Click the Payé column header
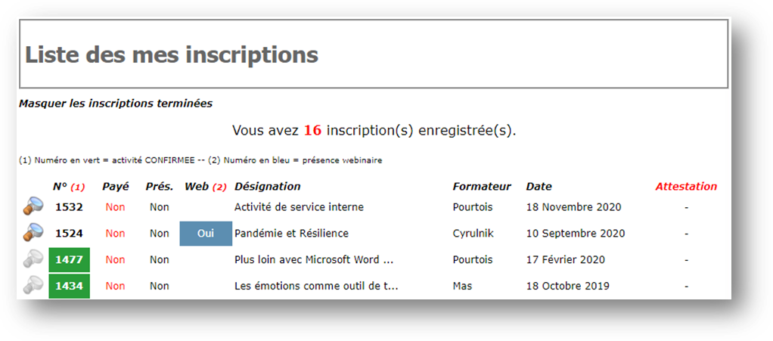Viewport: 773px width, 341px height. coord(116,187)
